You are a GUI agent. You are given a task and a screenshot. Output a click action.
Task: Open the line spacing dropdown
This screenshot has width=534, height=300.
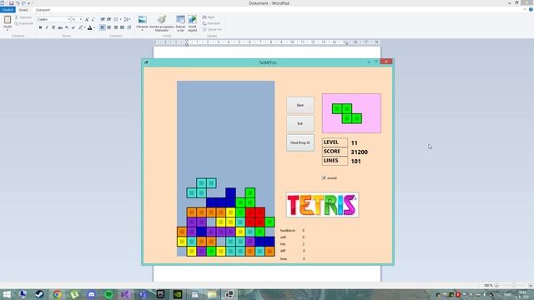click(x=127, y=19)
